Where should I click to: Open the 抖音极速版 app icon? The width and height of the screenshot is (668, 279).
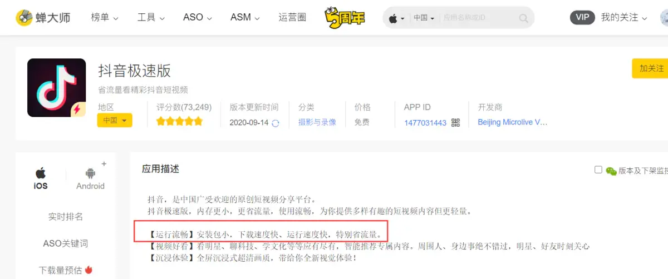pyautogui.click(x=57, y=88)
